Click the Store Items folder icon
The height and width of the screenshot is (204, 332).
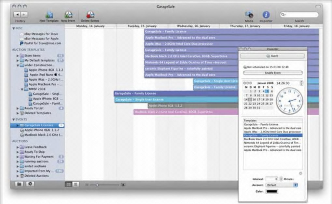(22, 56)
